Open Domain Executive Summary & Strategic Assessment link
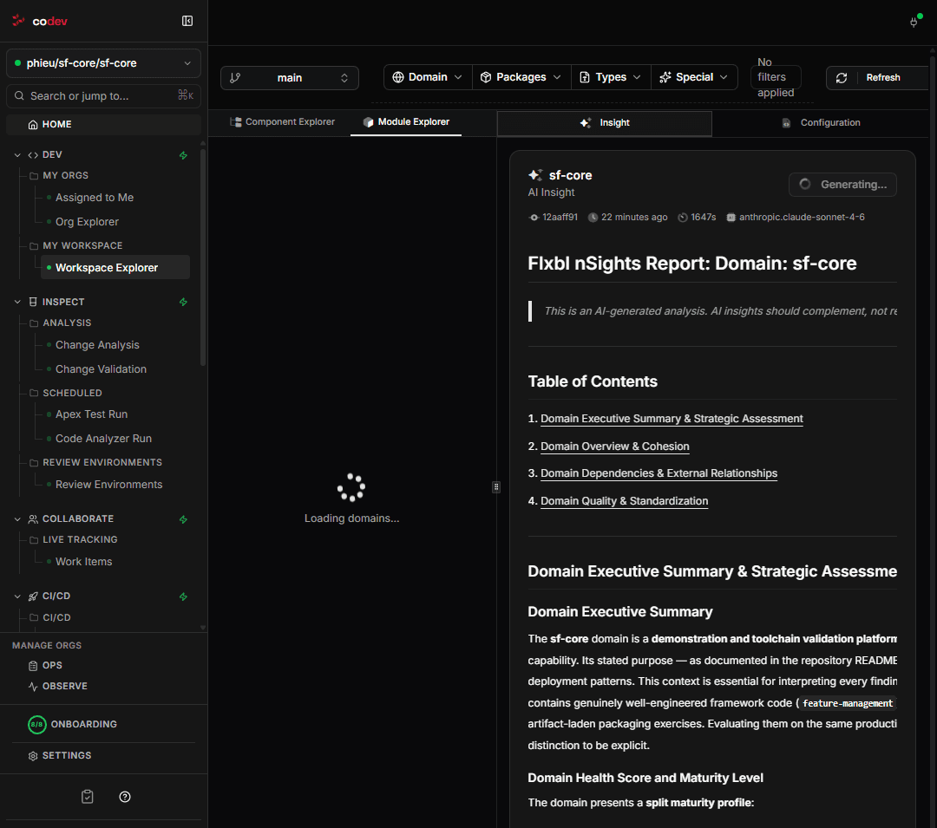 click(672, 419)
